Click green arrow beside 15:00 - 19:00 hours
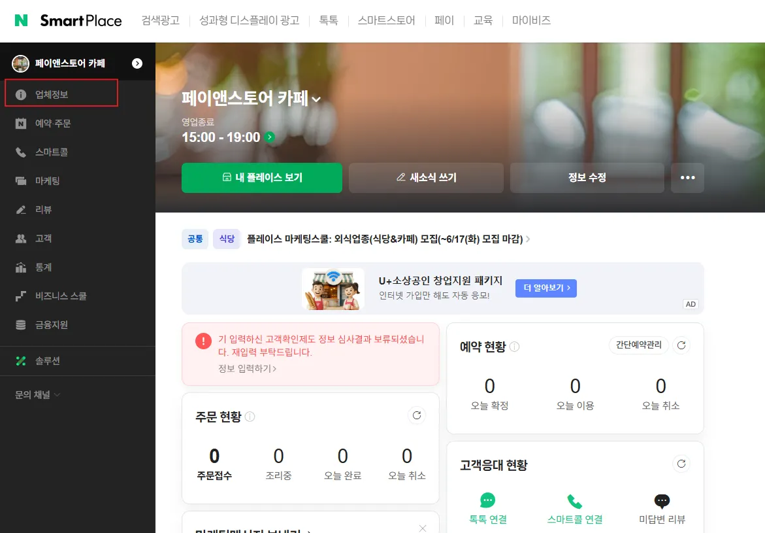This screenshot has height=533, width=765. tap(269, 137)
